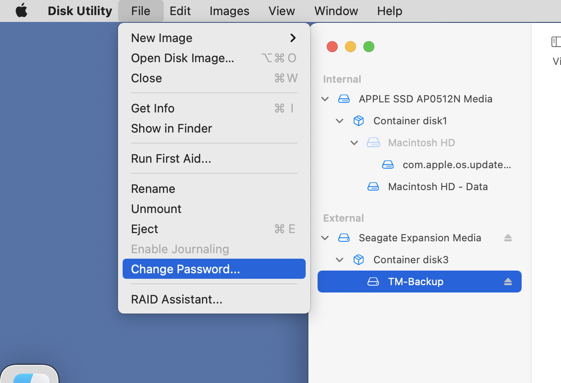Select Seagate Expansion Media disk
The image size is (561, 383).
coord(420,238)
